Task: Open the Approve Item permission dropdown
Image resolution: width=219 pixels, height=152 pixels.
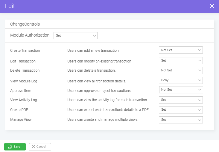Action: tap(181, 90)
